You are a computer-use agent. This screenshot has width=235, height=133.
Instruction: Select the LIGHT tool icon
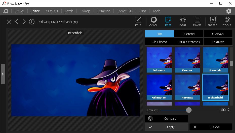183,22
